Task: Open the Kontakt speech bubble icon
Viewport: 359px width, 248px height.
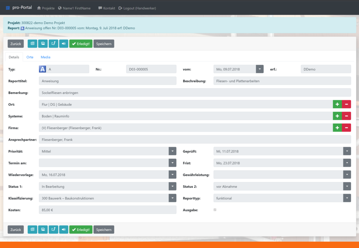Action: click(99, 8)
